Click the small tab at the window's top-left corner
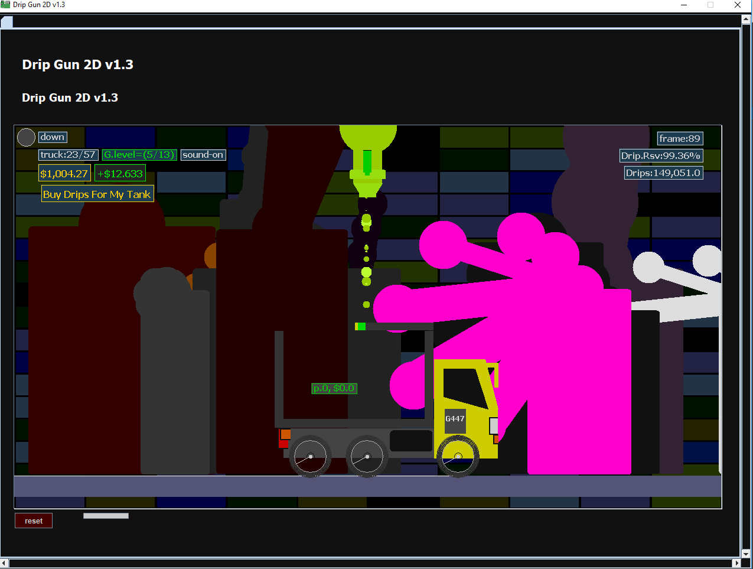The image size is (753, 569). (x=6, y=22)
